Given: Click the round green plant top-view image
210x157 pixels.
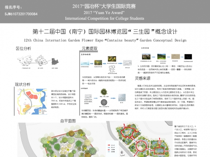Looking at the screenshot, I should (x=104, y=92).
